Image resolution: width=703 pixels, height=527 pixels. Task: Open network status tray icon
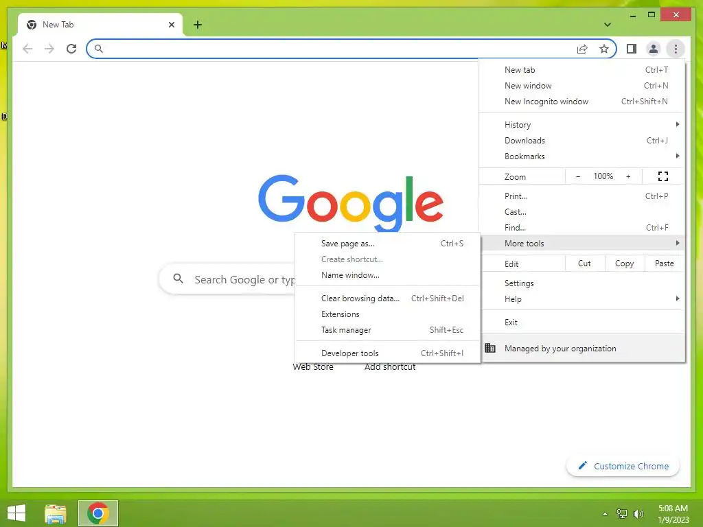click(622, 513)
